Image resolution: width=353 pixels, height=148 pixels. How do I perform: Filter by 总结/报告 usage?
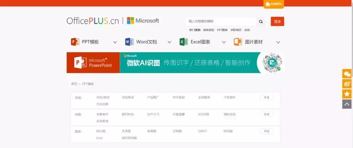[x=103, y=97]
